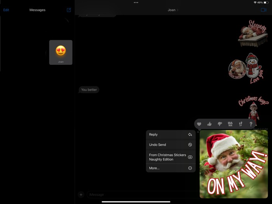Tap the Wi-Fi status icon
Image resolution: width=272 pixels, height=204 pixels.
tap(255, 2)
